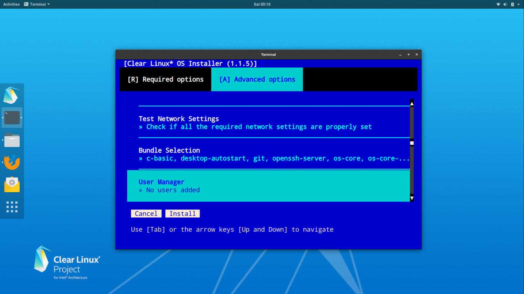Image resolution: width=524 pixels, height=294 pixels.
Task: Launch Firefox from the dock
Action: pos(12,162)
